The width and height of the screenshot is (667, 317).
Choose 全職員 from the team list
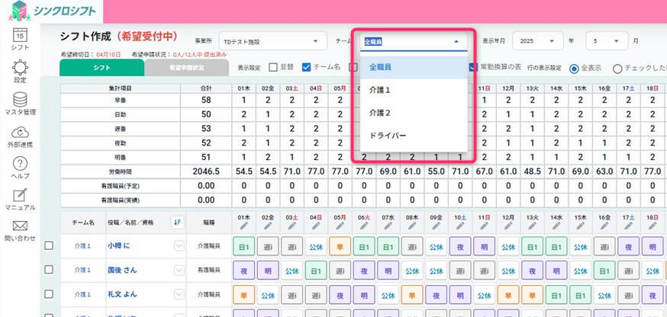(414, 67)
